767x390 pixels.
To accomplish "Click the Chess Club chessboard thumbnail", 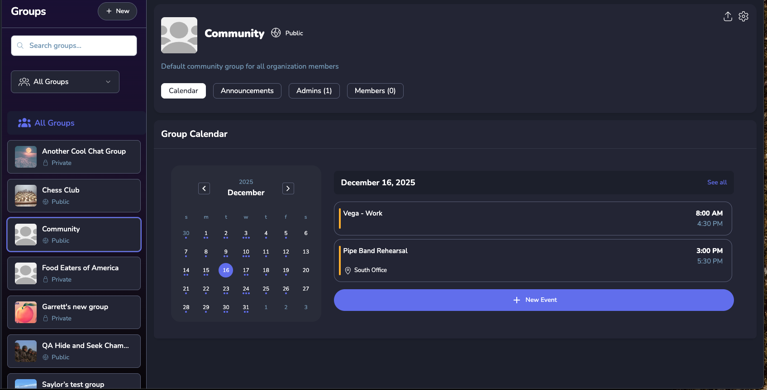I will (x=26, y=196).
